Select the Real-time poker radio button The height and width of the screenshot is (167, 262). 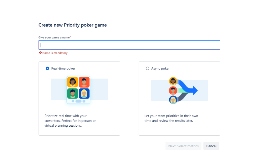(x=47, y=68)
